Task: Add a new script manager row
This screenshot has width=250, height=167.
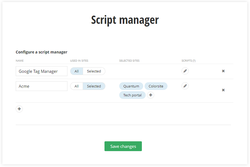Action: 19,109
